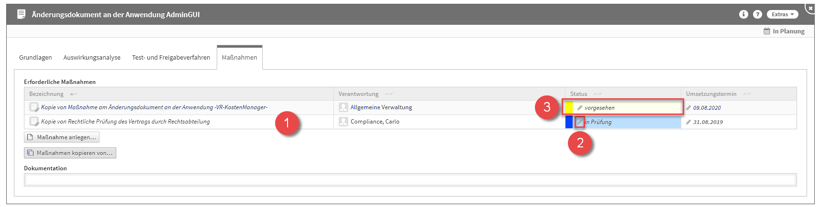Open help via question mark icon
This screenshot has height=207, width=820.
click(757, 14)
